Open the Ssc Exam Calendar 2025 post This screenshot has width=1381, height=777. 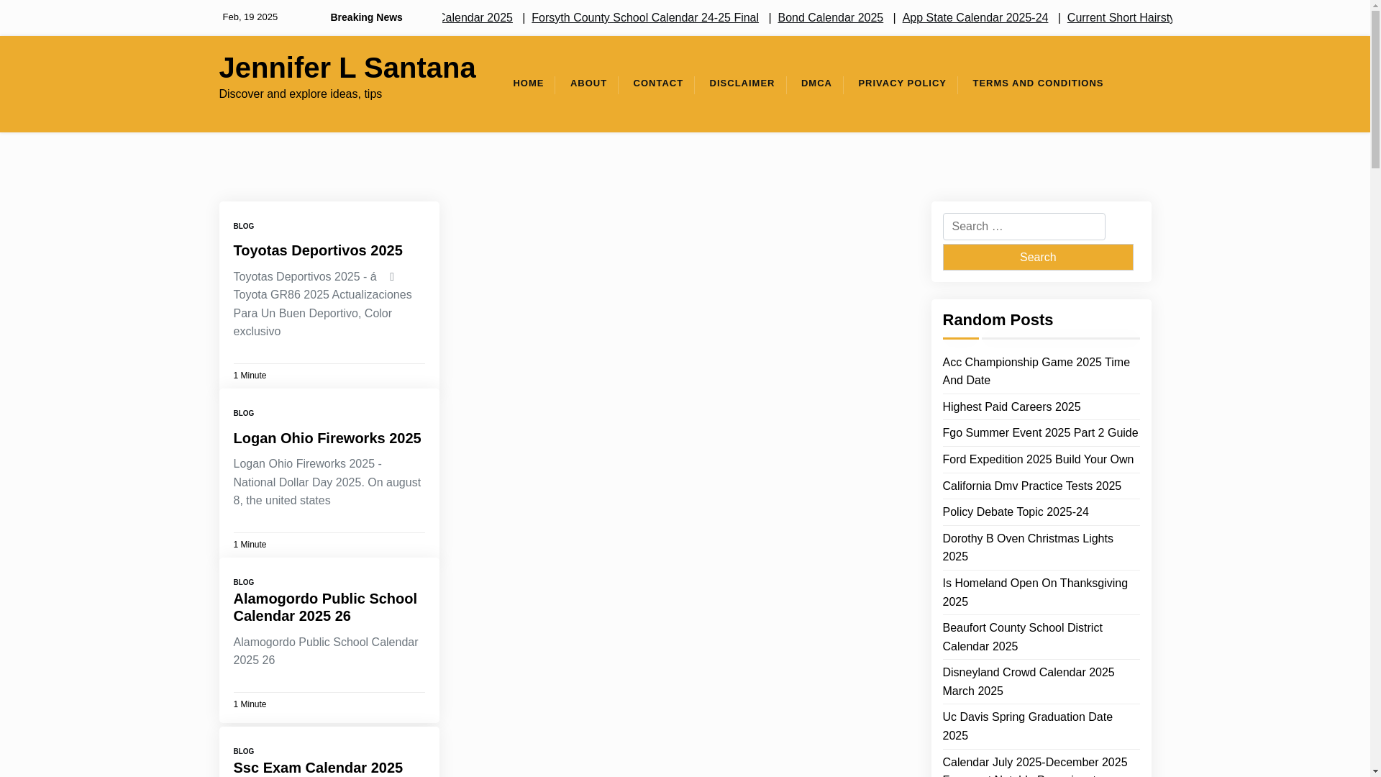click(317, 768)
